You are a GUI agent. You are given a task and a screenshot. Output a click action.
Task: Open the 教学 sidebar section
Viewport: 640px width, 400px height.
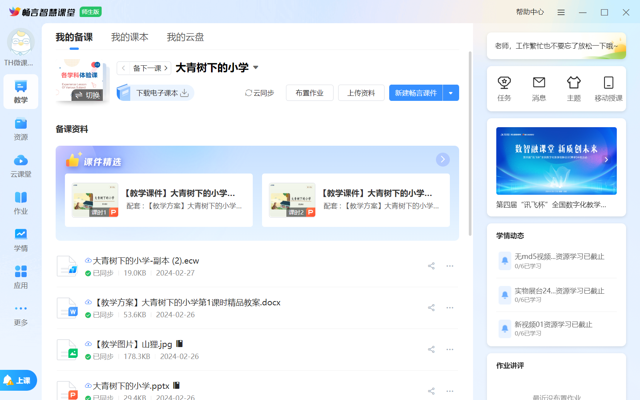point(21,92)
